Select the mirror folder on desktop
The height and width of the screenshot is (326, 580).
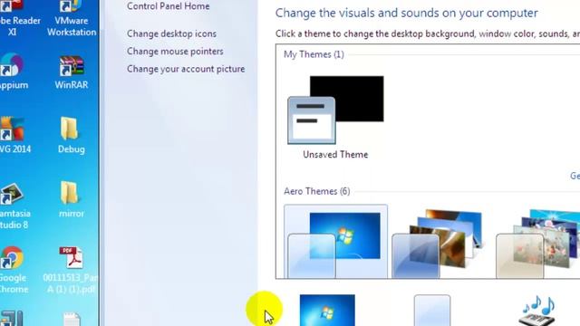click(x=71, y=199)
